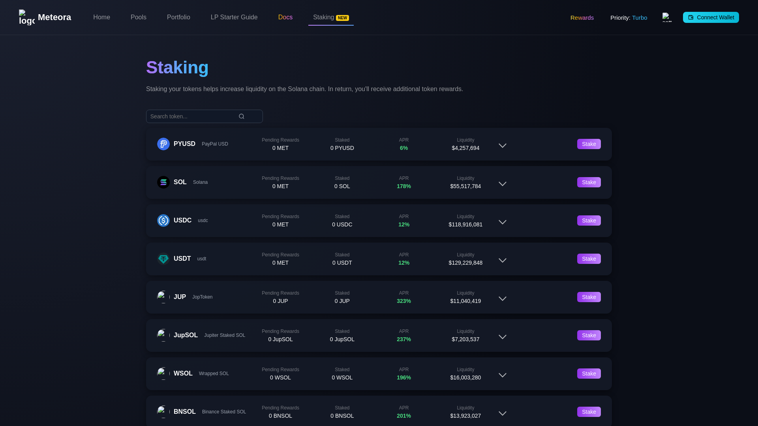Click the WSOL token icon
Viewport: 758px width, 426px height.
163,374
